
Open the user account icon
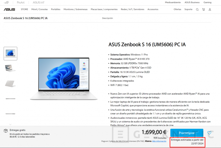[x=210, y=9]
